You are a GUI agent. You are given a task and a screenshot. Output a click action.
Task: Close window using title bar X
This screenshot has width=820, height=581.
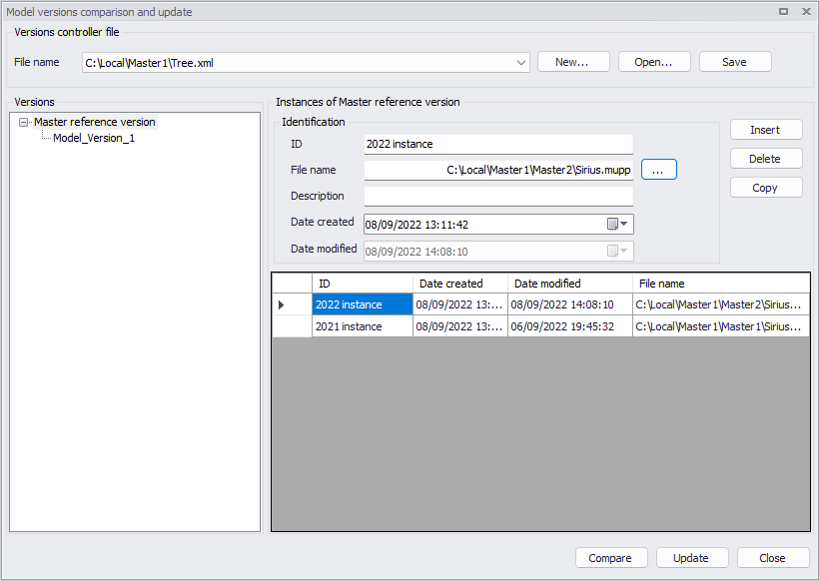pyautogui.click(x=806, y=12)
